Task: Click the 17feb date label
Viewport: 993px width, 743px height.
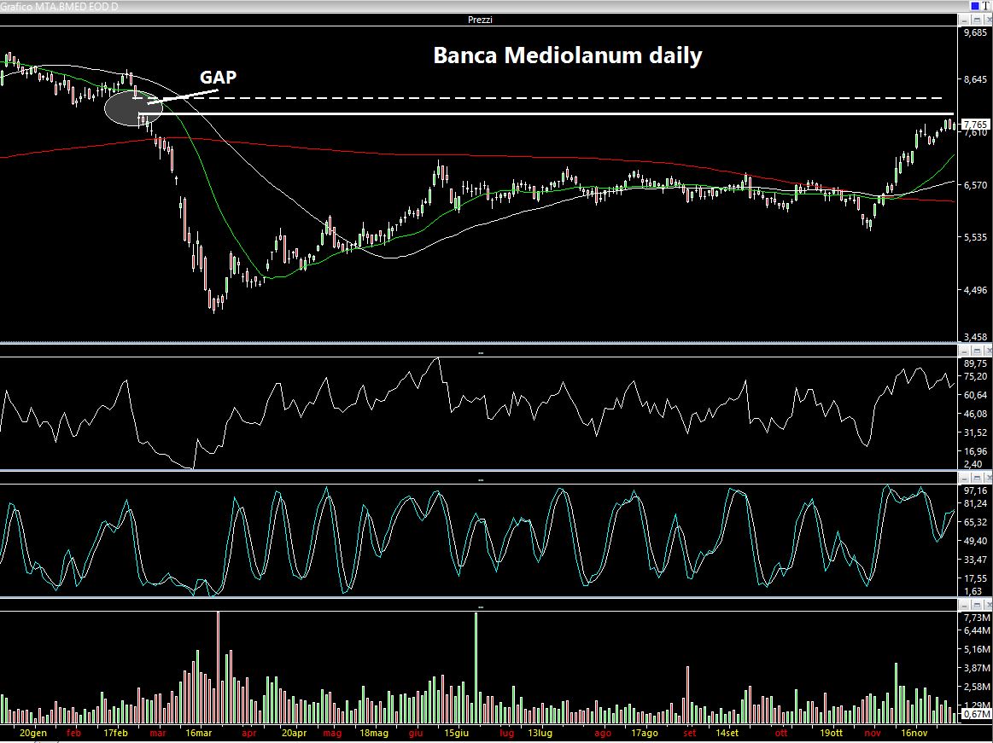Action: coord(115,733)
